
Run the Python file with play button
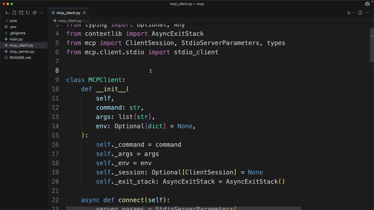(x=349, y=12)
